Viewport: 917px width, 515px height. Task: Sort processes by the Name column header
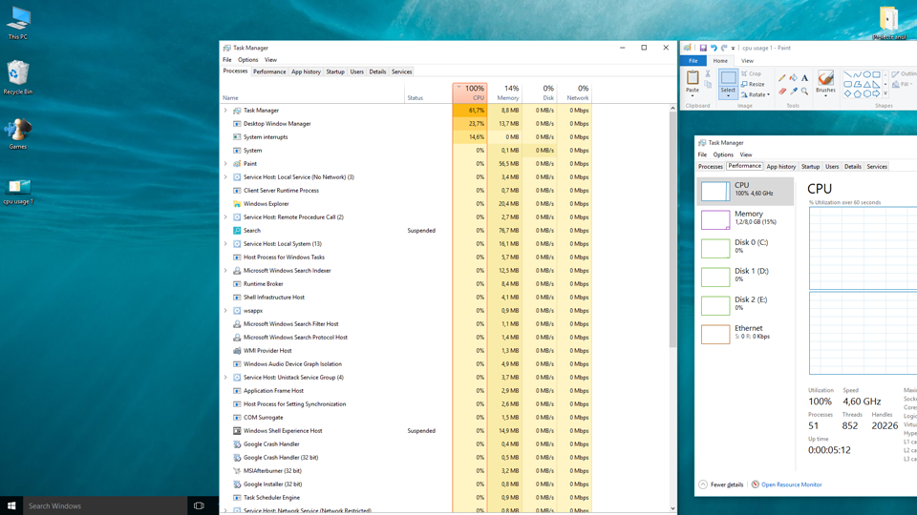(312, 93)
